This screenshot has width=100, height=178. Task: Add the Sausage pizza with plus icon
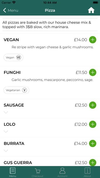coord(93,105)
